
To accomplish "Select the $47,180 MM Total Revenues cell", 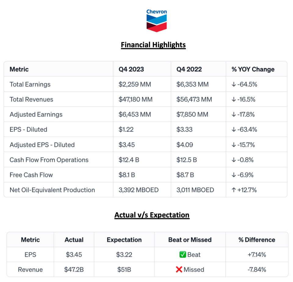I will [x=136, y=99].
